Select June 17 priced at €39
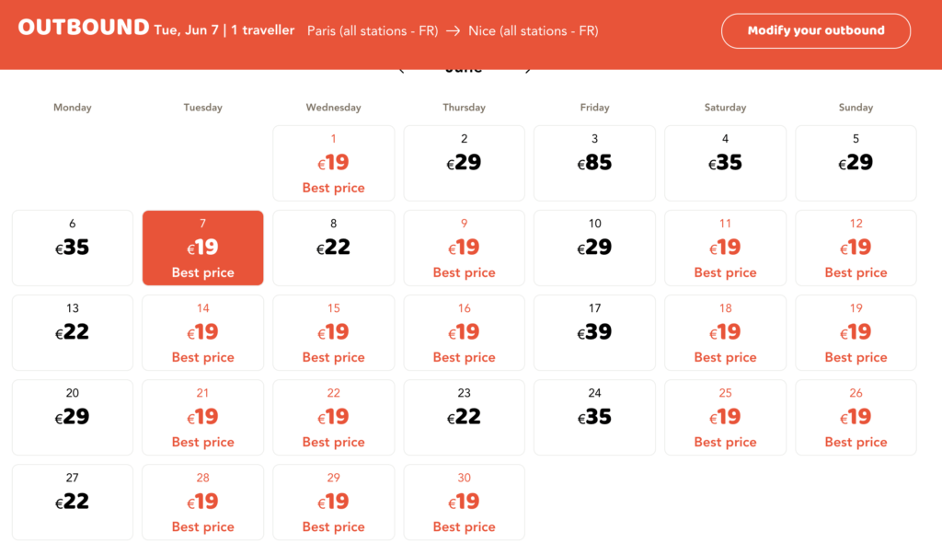The width and height of the screenshot is (942, 543). pyautogui.click(x=594, y=332)
